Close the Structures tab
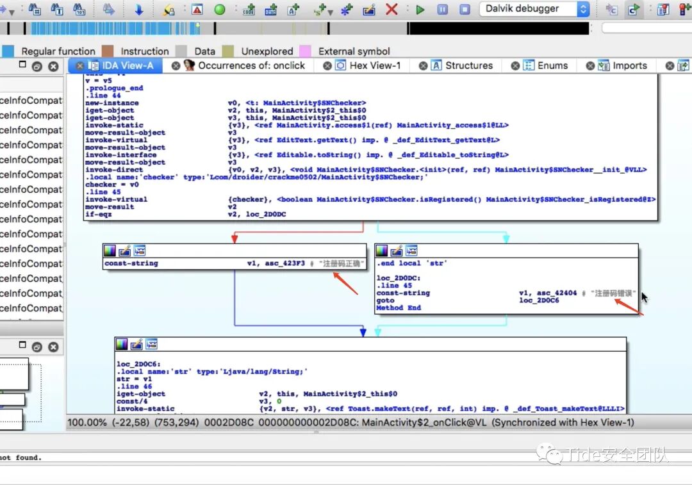The image size is (692, 485). (x=423, y=66)
